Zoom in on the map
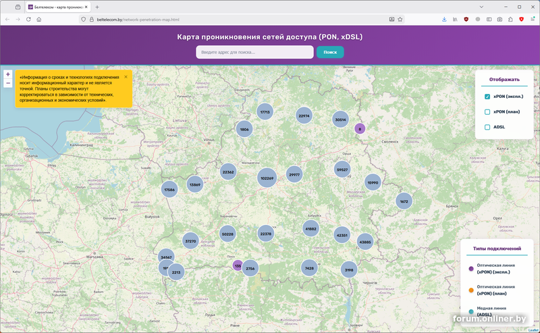 point(7,74)
